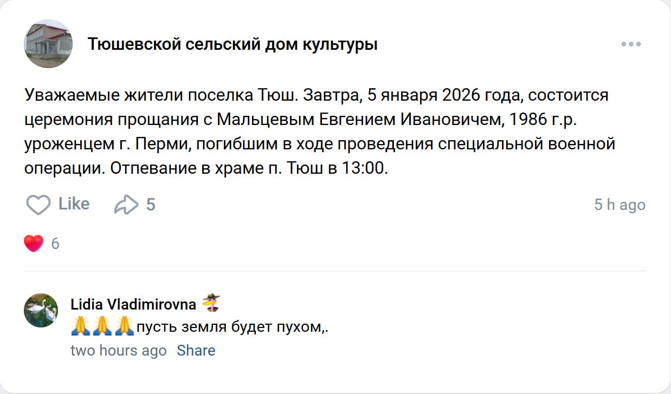Click the last praying hands emoji
Screen dimensions: 671x394
click(124, 326)
